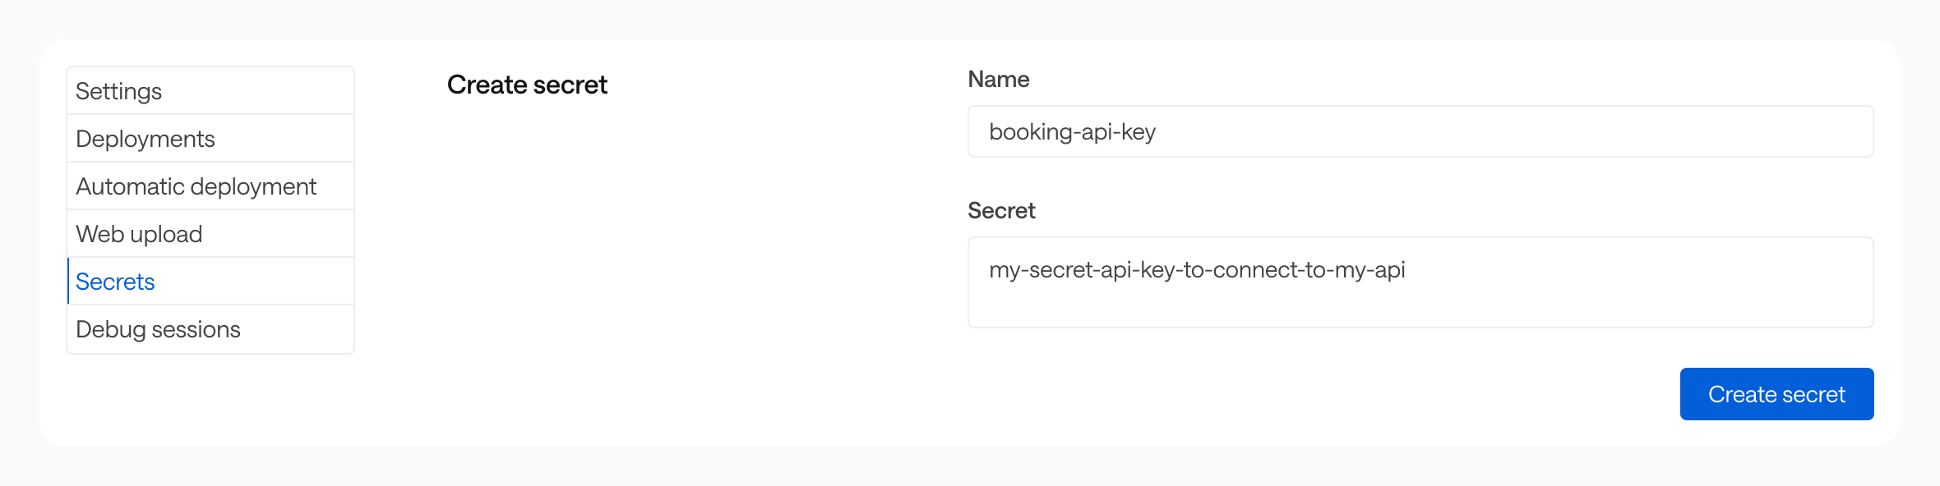Click the Name field label
1940x486 pixels.
click(999, 79)
